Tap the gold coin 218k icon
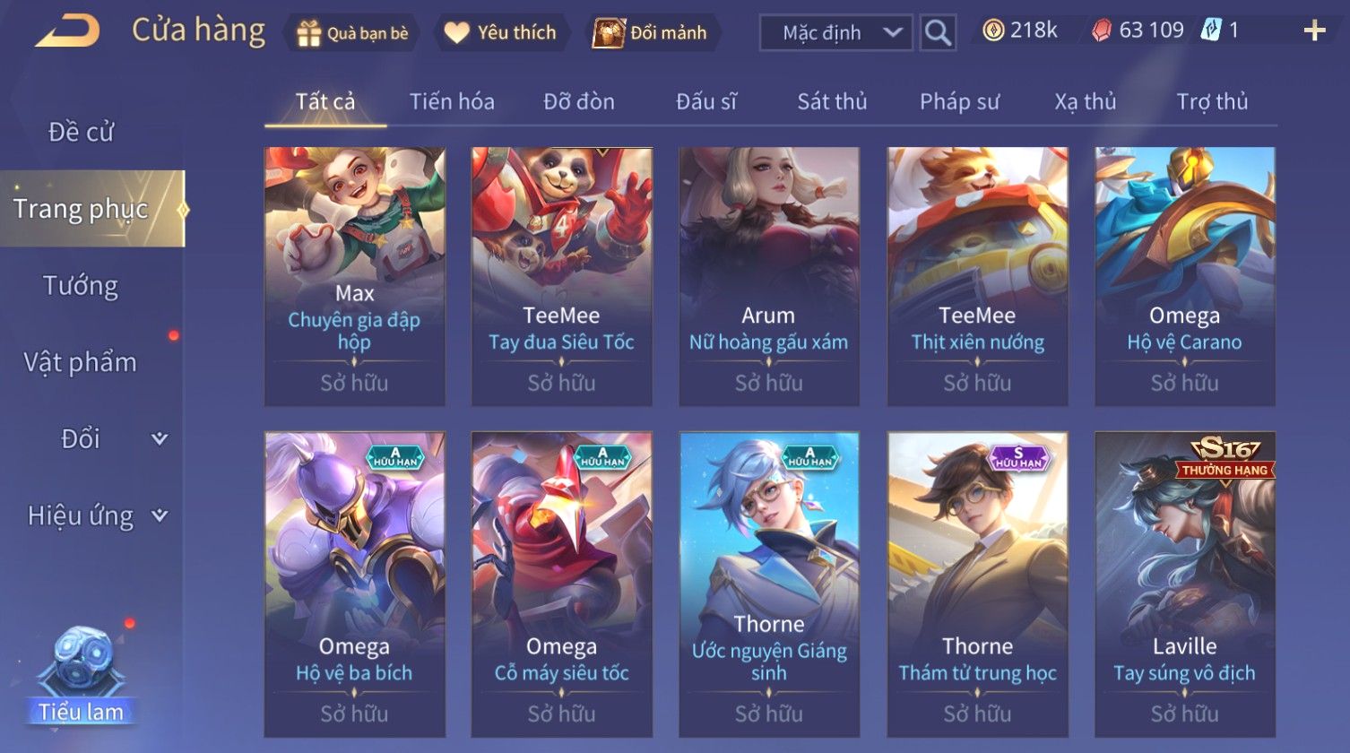Viewport: 1350px width, 753px height. coord(993,31)
